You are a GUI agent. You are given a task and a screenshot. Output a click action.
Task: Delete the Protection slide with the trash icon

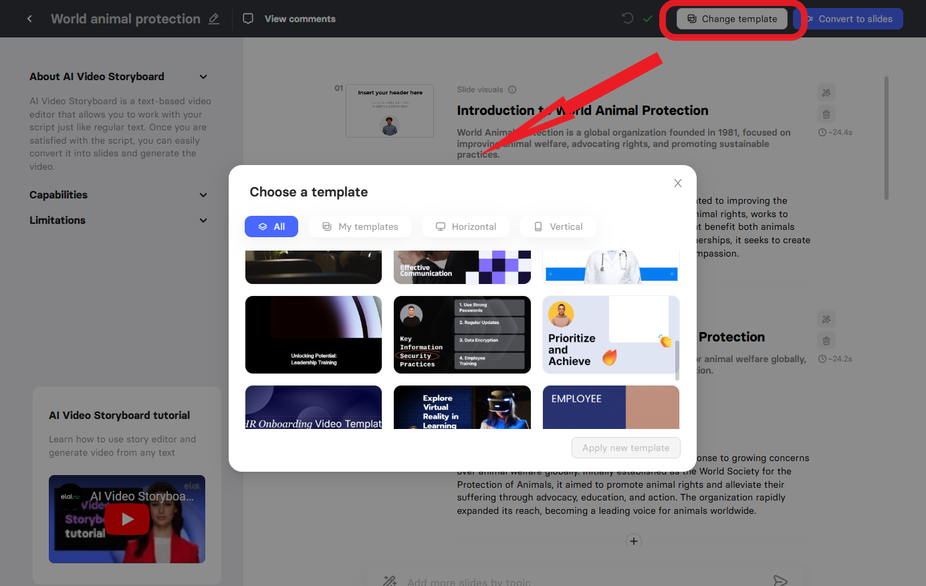826,341
